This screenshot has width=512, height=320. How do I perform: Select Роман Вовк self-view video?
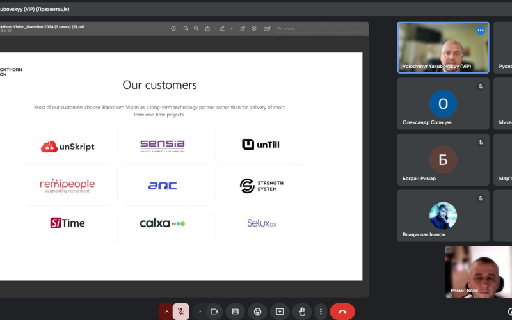coord(478,271)
